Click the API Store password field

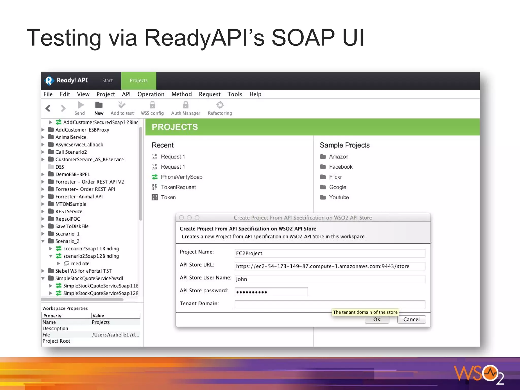coord(271,292)
